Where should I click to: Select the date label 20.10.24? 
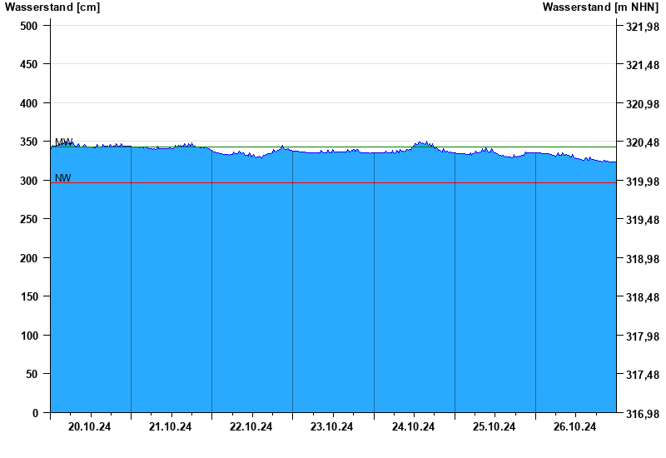[90, 427]
